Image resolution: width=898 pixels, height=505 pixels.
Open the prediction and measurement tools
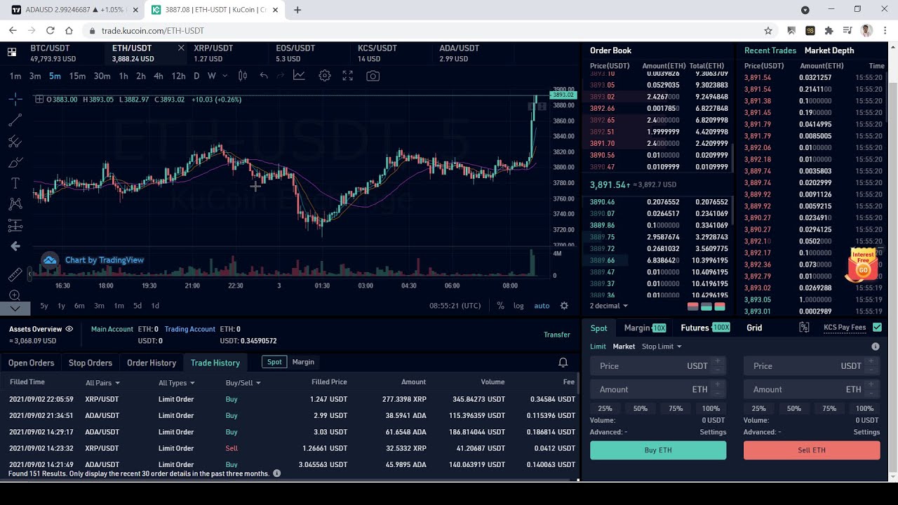click(x=15, y=225)
